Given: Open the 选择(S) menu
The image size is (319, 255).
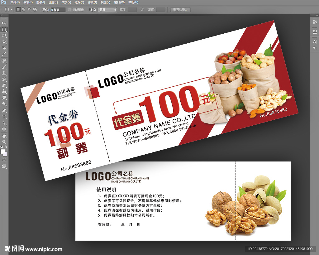Looking at the screenshot, I should tap(79, 2).
